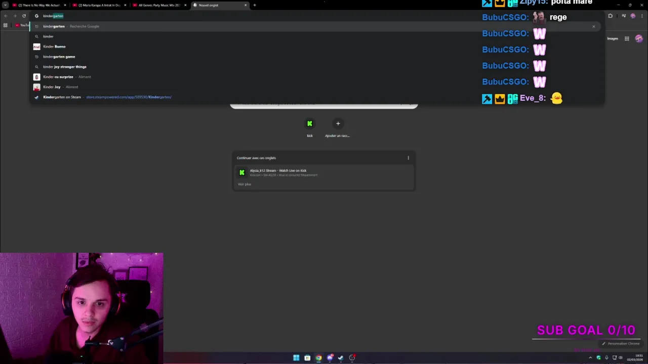Switch to "There Is No Way We Actually" tab
The image size is (648, 364).
click(x=38, y=5)
